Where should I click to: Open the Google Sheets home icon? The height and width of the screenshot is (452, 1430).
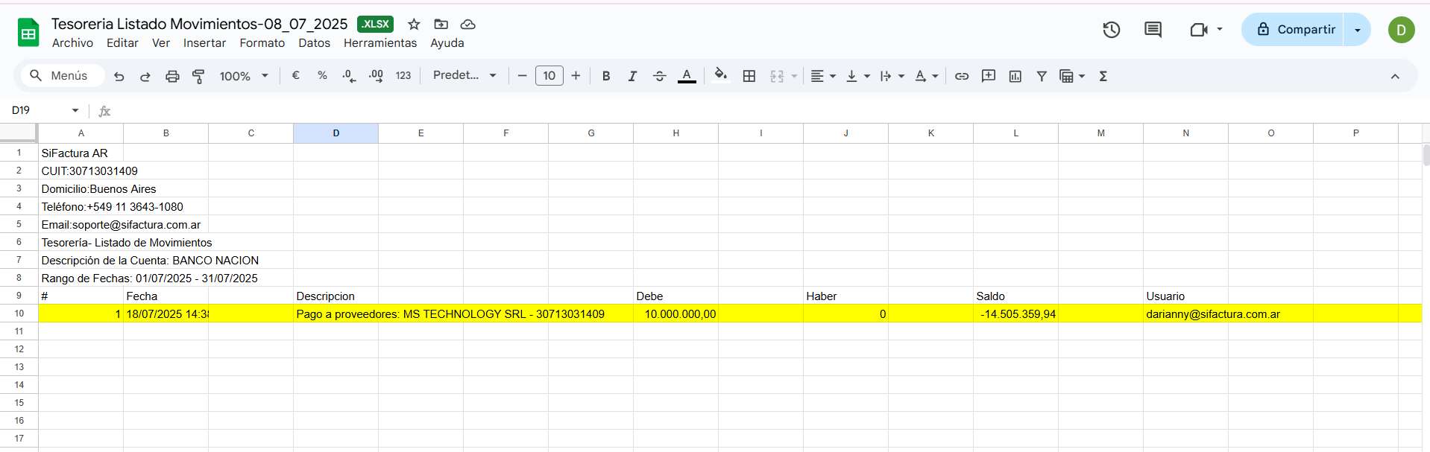[28, 33]
